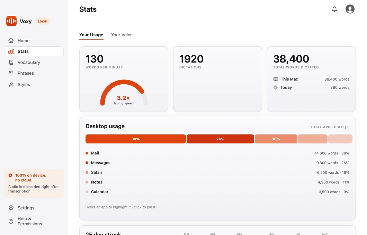Click the Stats bar chart icon
The height and width of the screenshot is (235, 367).
[x=11, y=51]
